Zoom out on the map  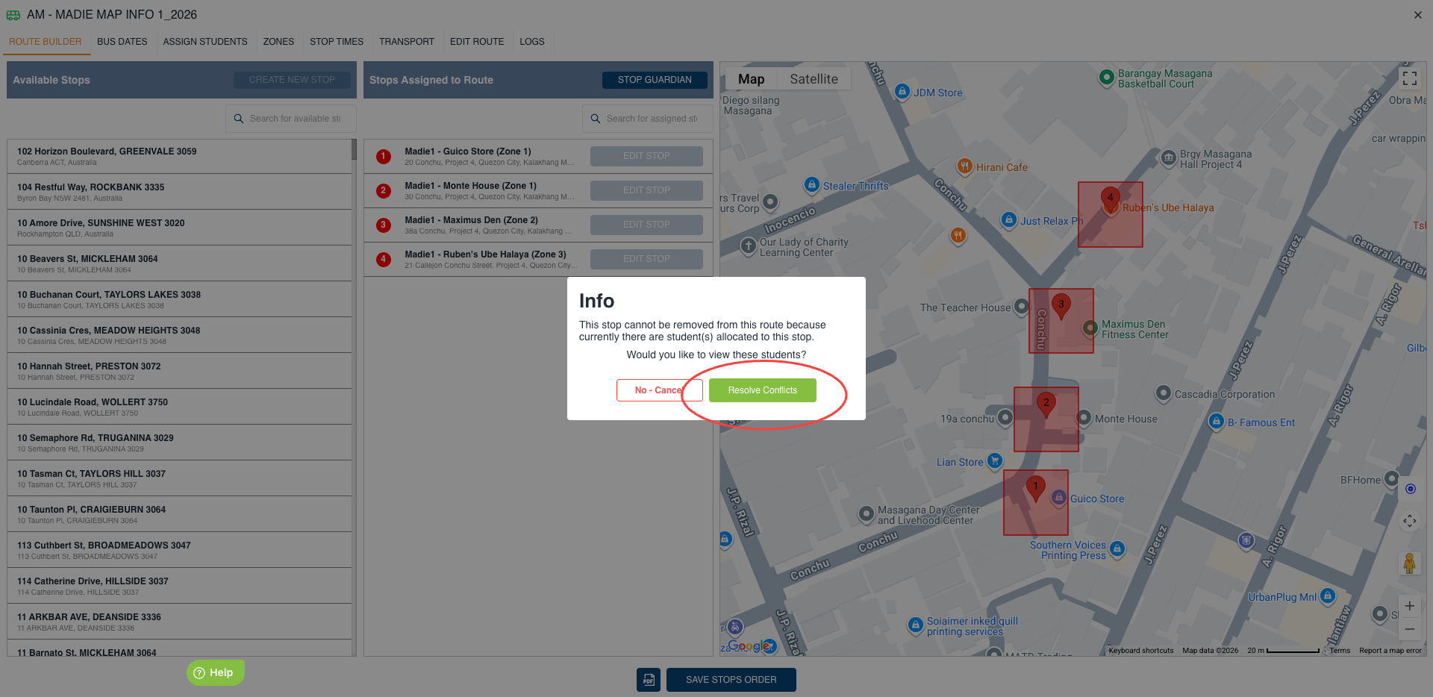1409,629
